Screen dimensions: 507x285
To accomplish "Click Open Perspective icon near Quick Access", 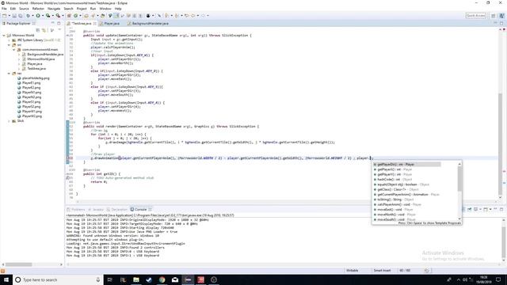I will click(x=494, y=16).
